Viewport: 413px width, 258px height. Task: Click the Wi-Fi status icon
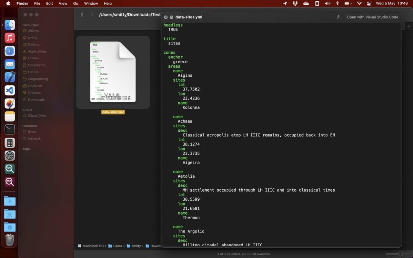click(359, 4)
